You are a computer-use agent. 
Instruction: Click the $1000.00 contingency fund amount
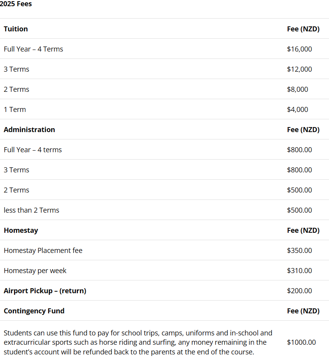[301, 342]
